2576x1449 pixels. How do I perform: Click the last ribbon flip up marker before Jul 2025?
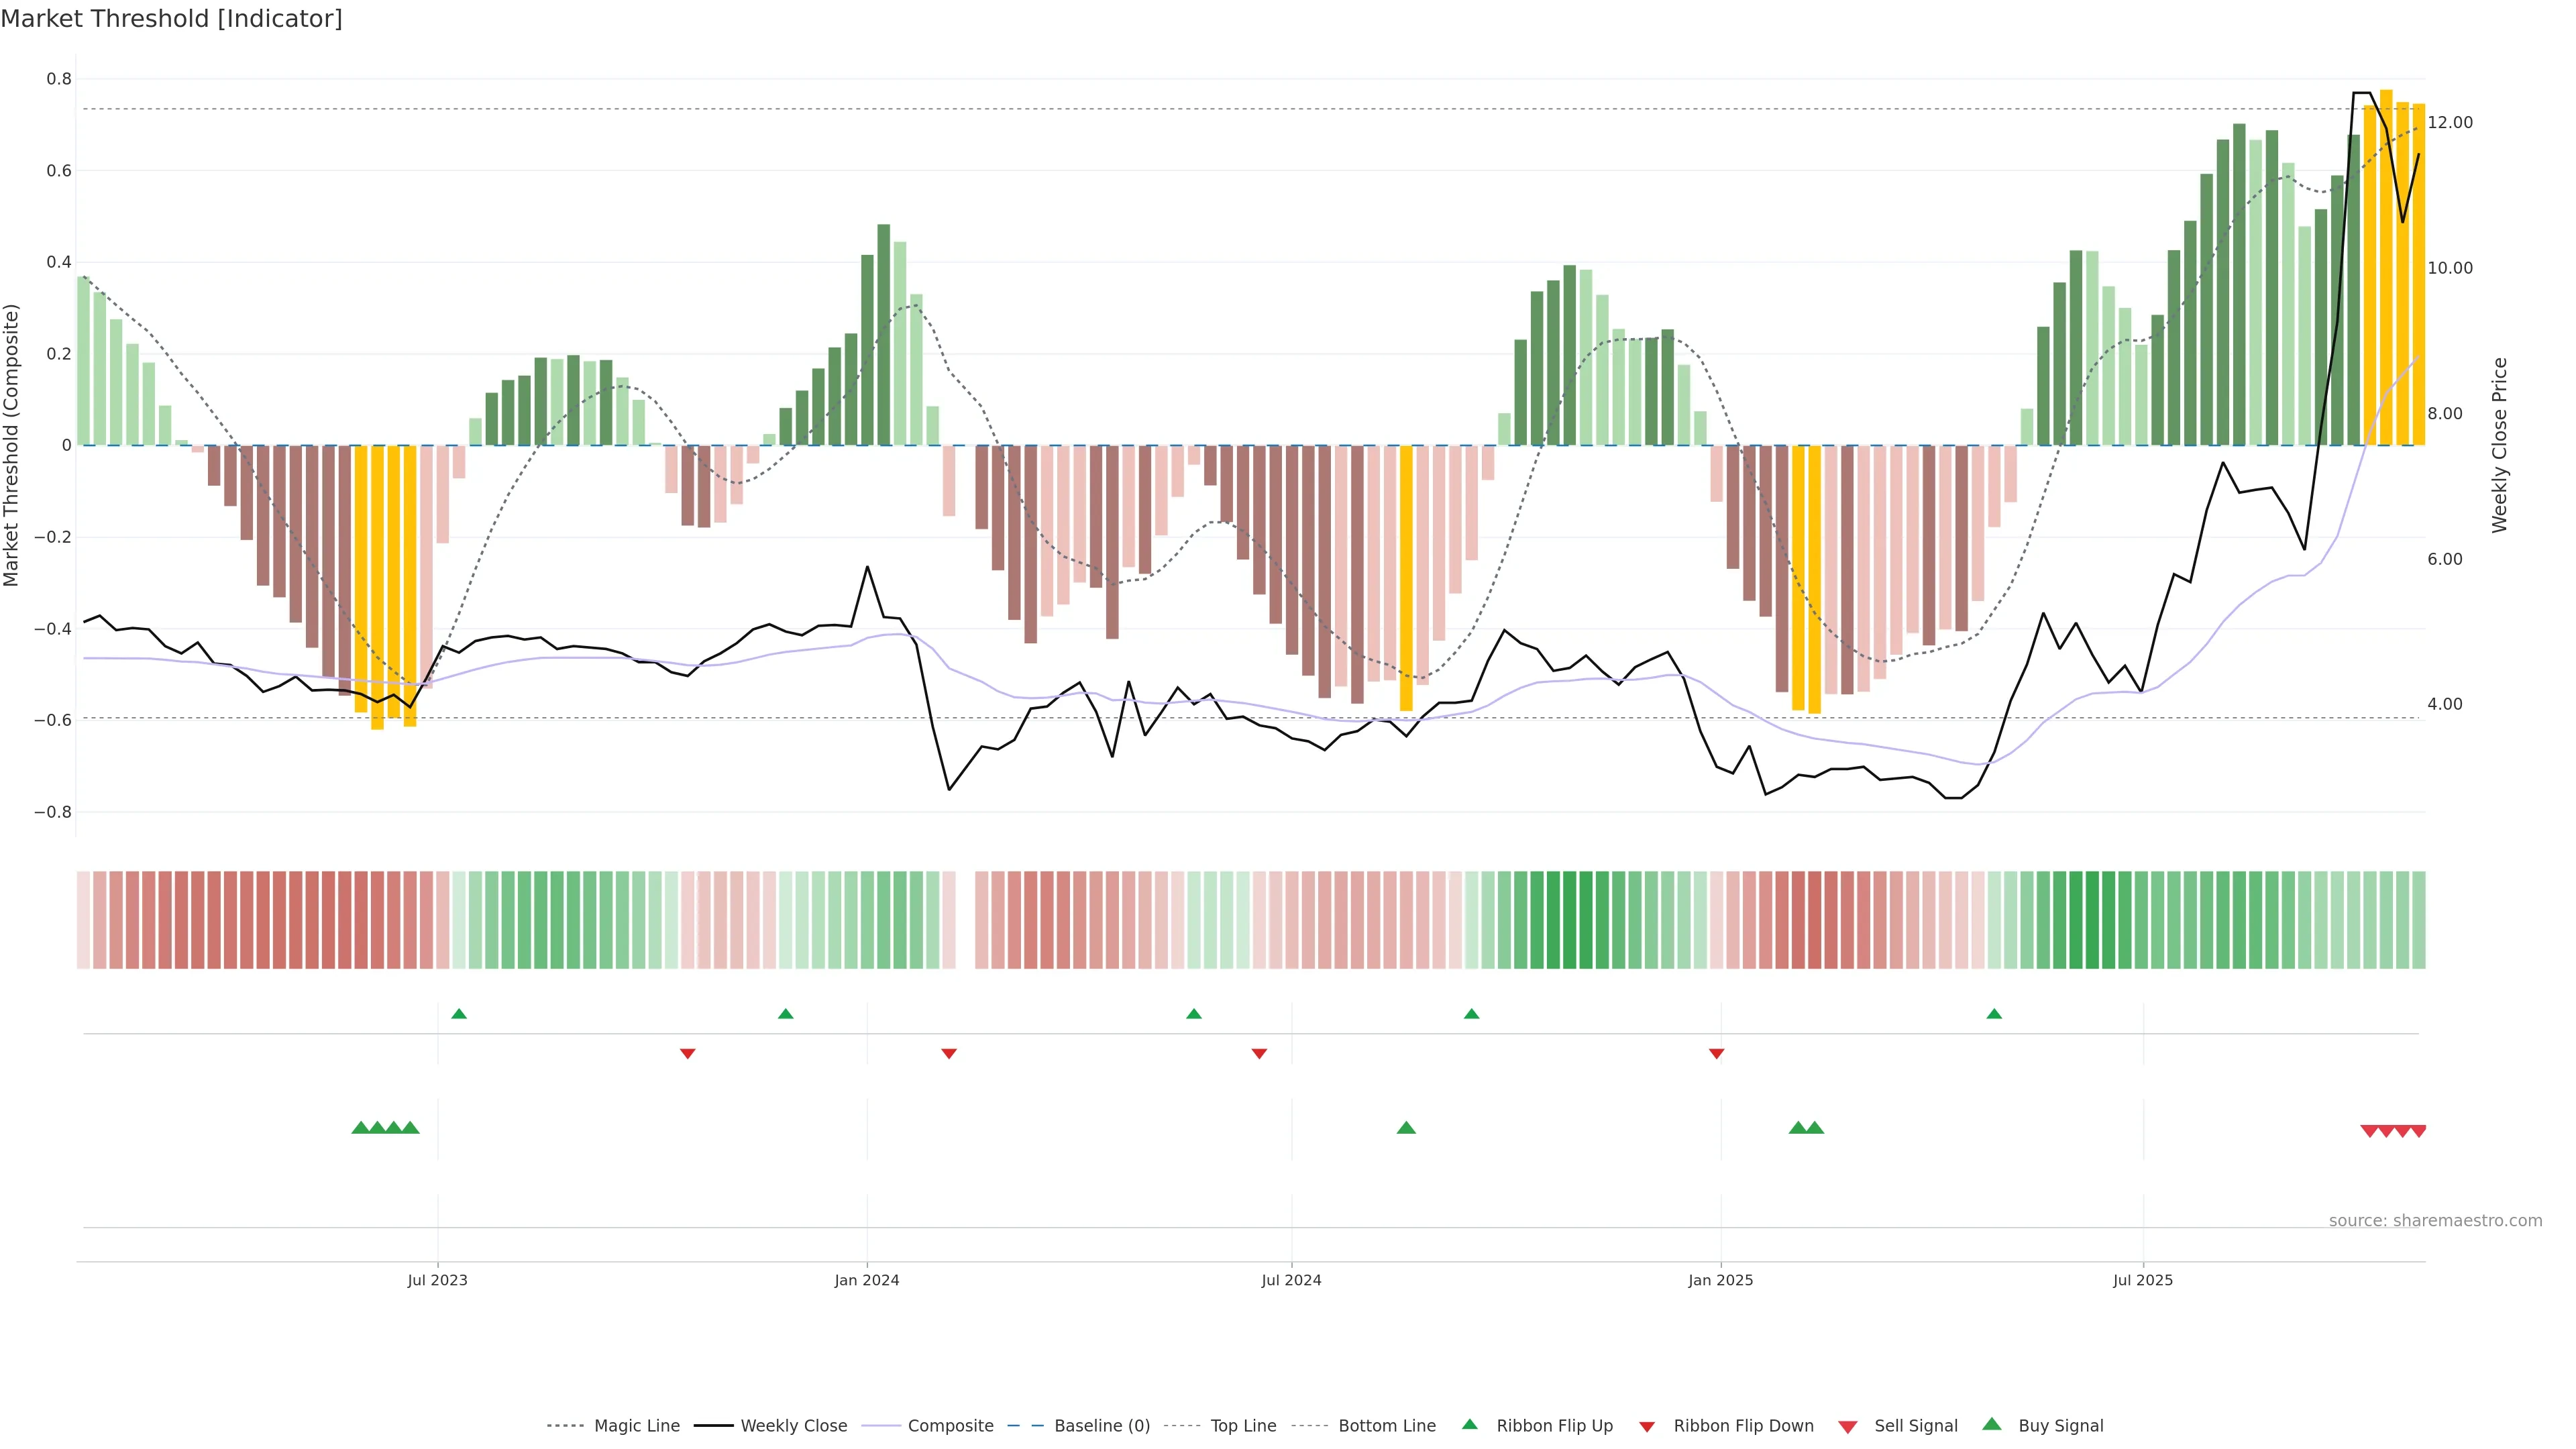(1994, 1014)
